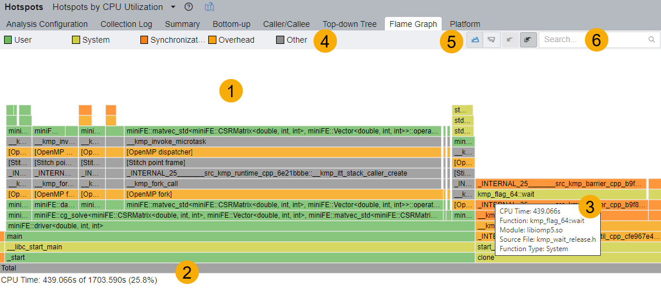Toggle the System legend filter
This screenshot has height=288, width=661.
91,40
